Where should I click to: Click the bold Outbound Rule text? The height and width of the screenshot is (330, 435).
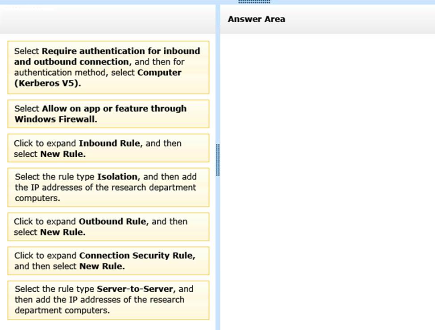coord(112,221)
